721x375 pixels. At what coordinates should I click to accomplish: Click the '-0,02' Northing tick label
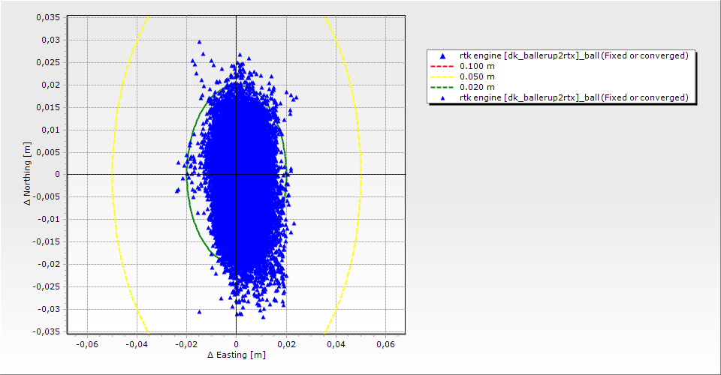(x=48, y=265)
